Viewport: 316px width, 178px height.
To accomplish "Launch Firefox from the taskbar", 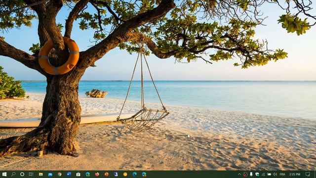I will (x=97, y=174).
